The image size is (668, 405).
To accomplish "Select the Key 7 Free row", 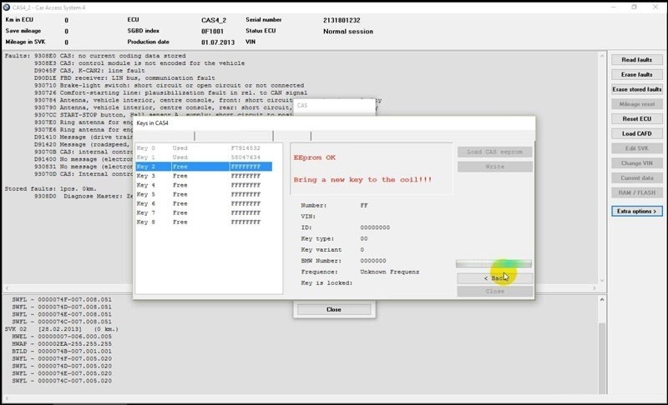I will [204, 212].
